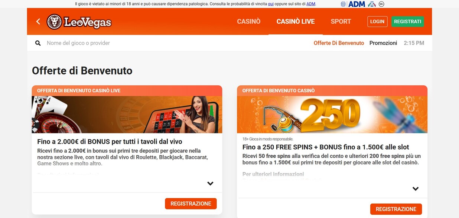This screenshot has height=218, width=459.
Task: Click the responsible gaming icon beside 18+
Action: pos(372,4)
